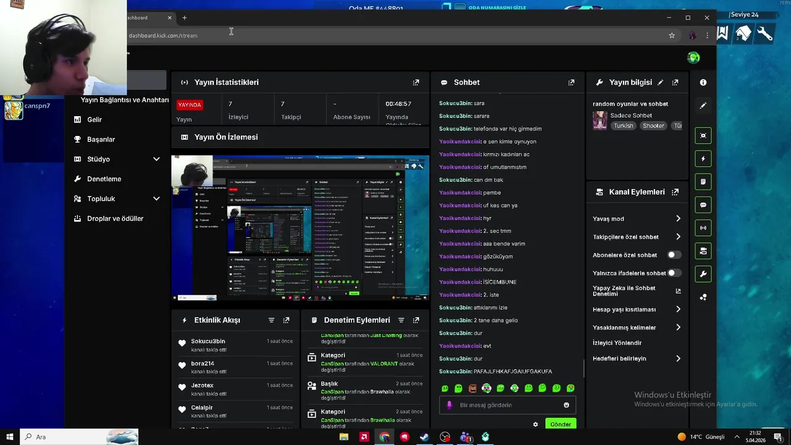This screenshot has height=445, width=791.
Task: Expand the Topluluk menu chevron
Action: (x=156, y=198)
